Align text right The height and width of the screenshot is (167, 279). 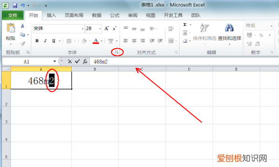point(143,41)
